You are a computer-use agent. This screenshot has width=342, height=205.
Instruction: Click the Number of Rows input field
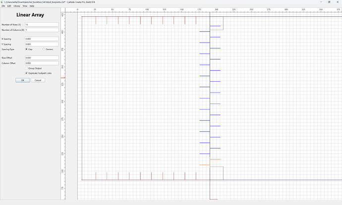pyautogui.click(x=42, y=25)
